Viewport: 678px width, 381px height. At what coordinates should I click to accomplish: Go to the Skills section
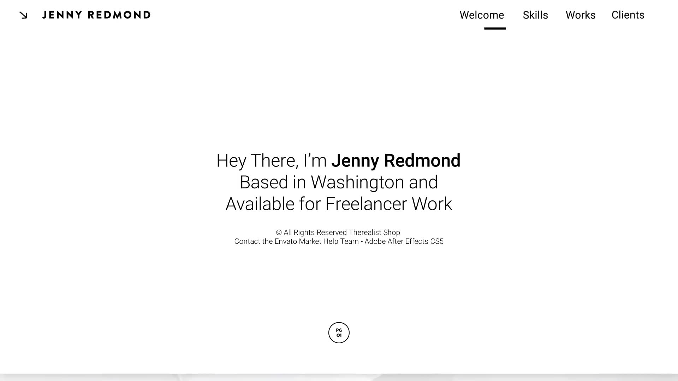click(x=535, y=15)
